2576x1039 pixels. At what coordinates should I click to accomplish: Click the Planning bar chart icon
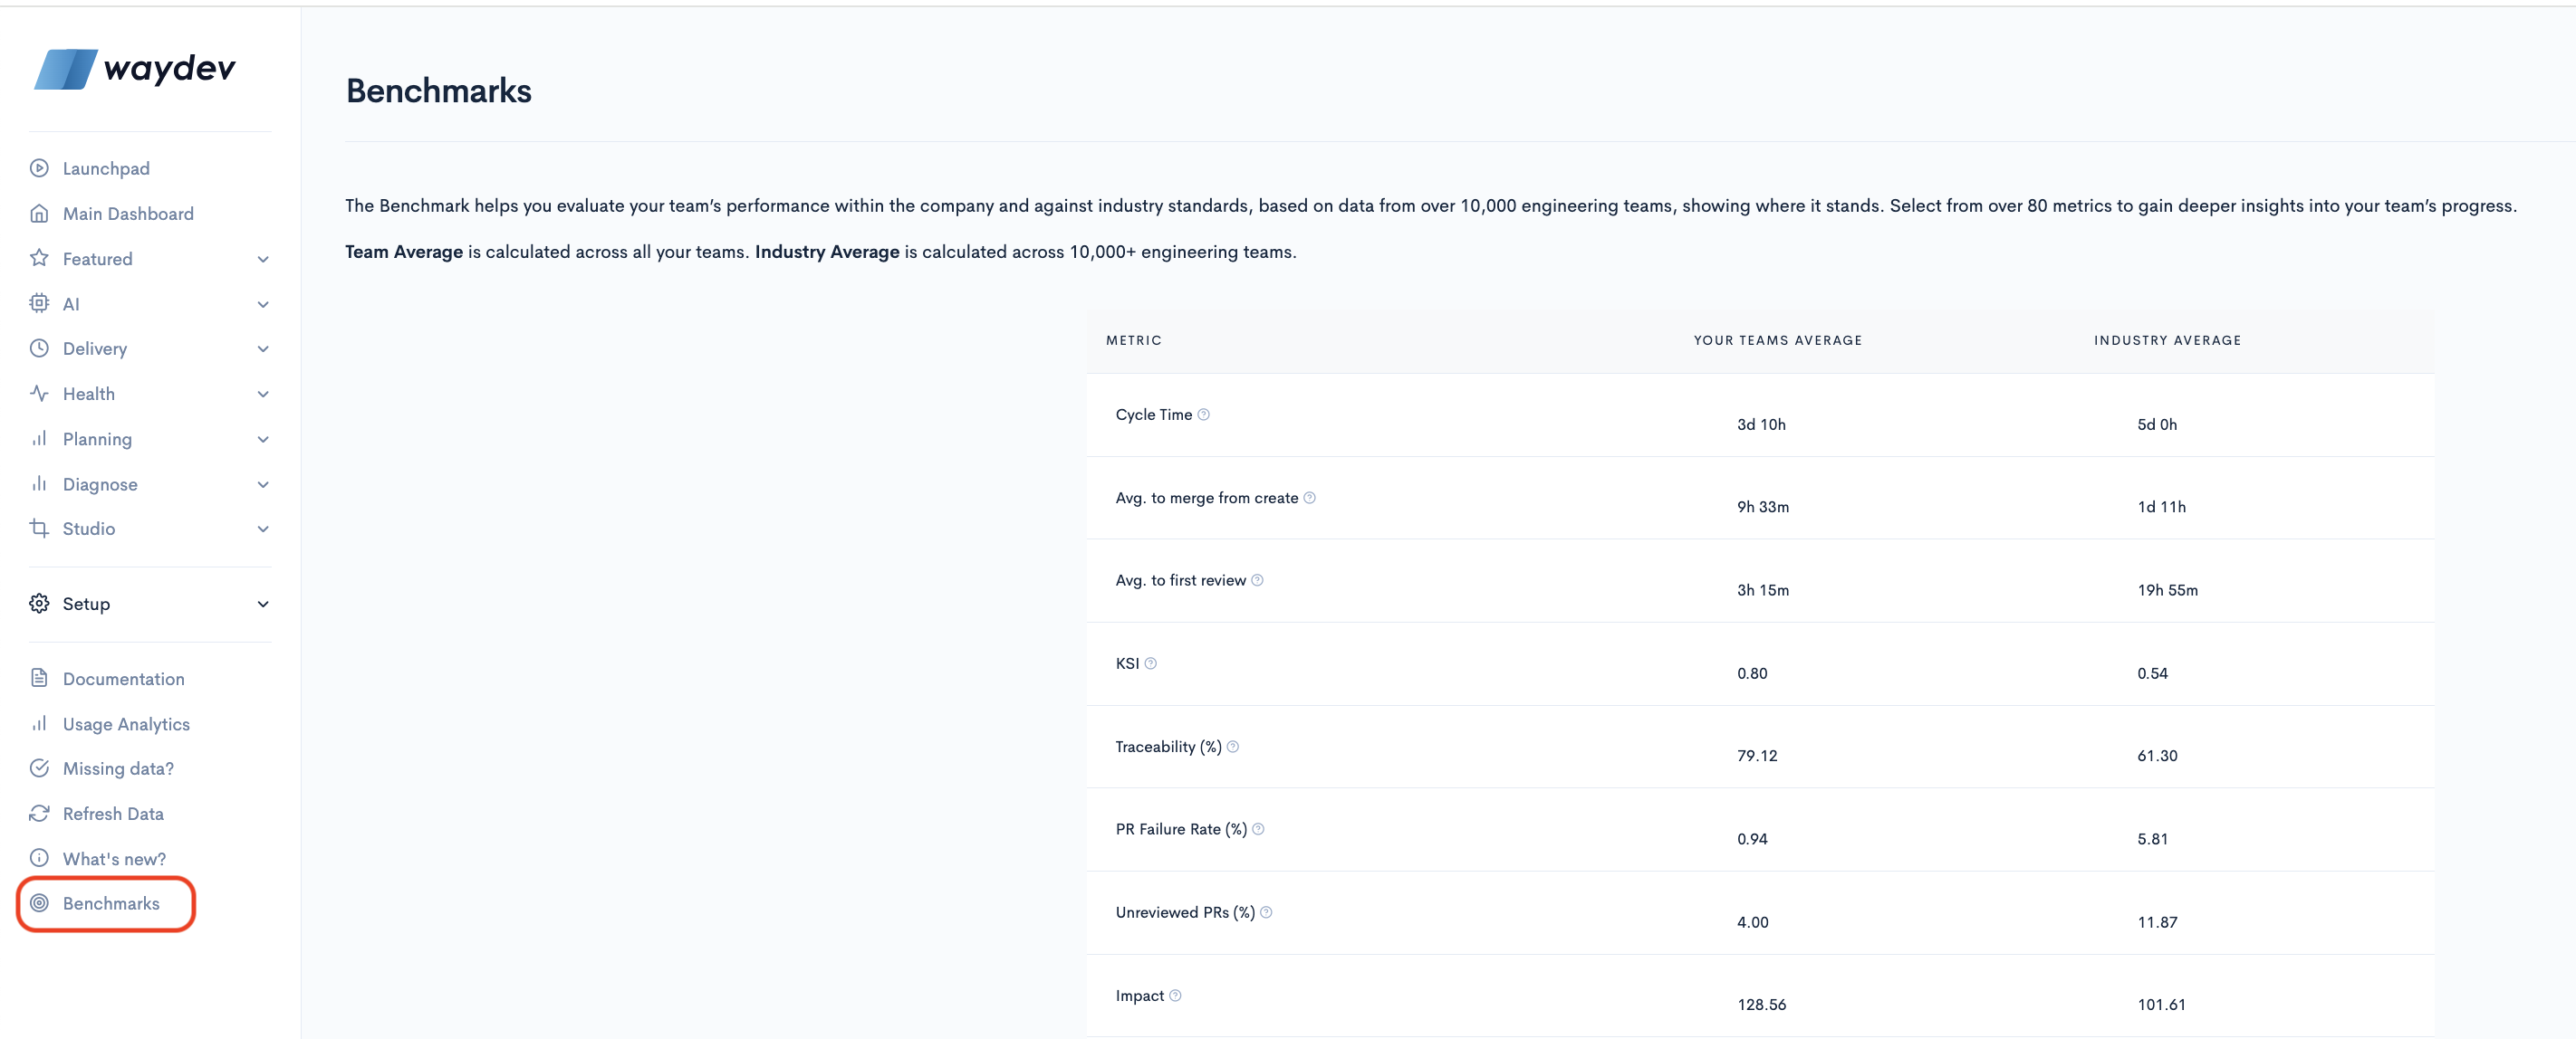point(39,439)
